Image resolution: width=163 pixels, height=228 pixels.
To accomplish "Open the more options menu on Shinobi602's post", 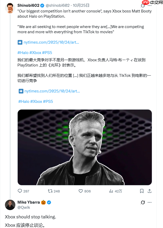I will pos(149,5).
